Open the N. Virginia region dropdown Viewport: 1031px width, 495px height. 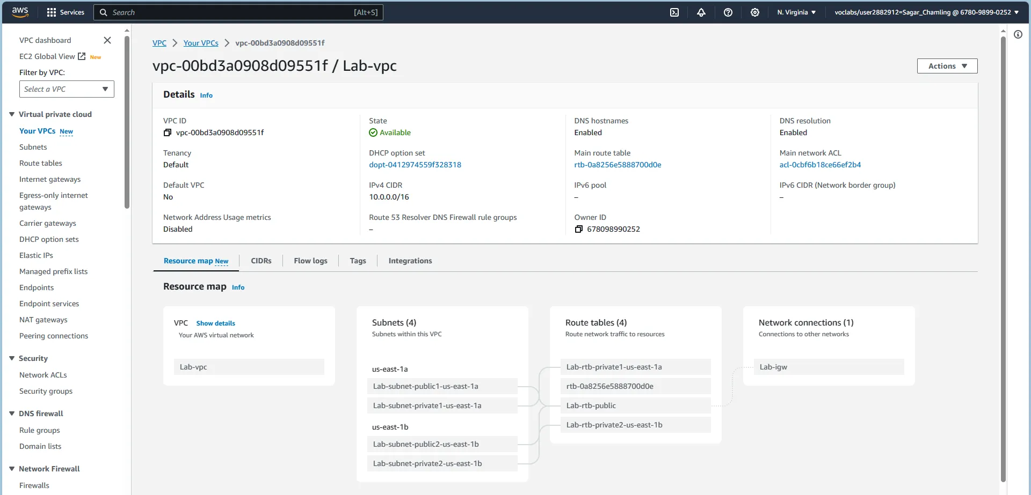[x=796, y=12]
